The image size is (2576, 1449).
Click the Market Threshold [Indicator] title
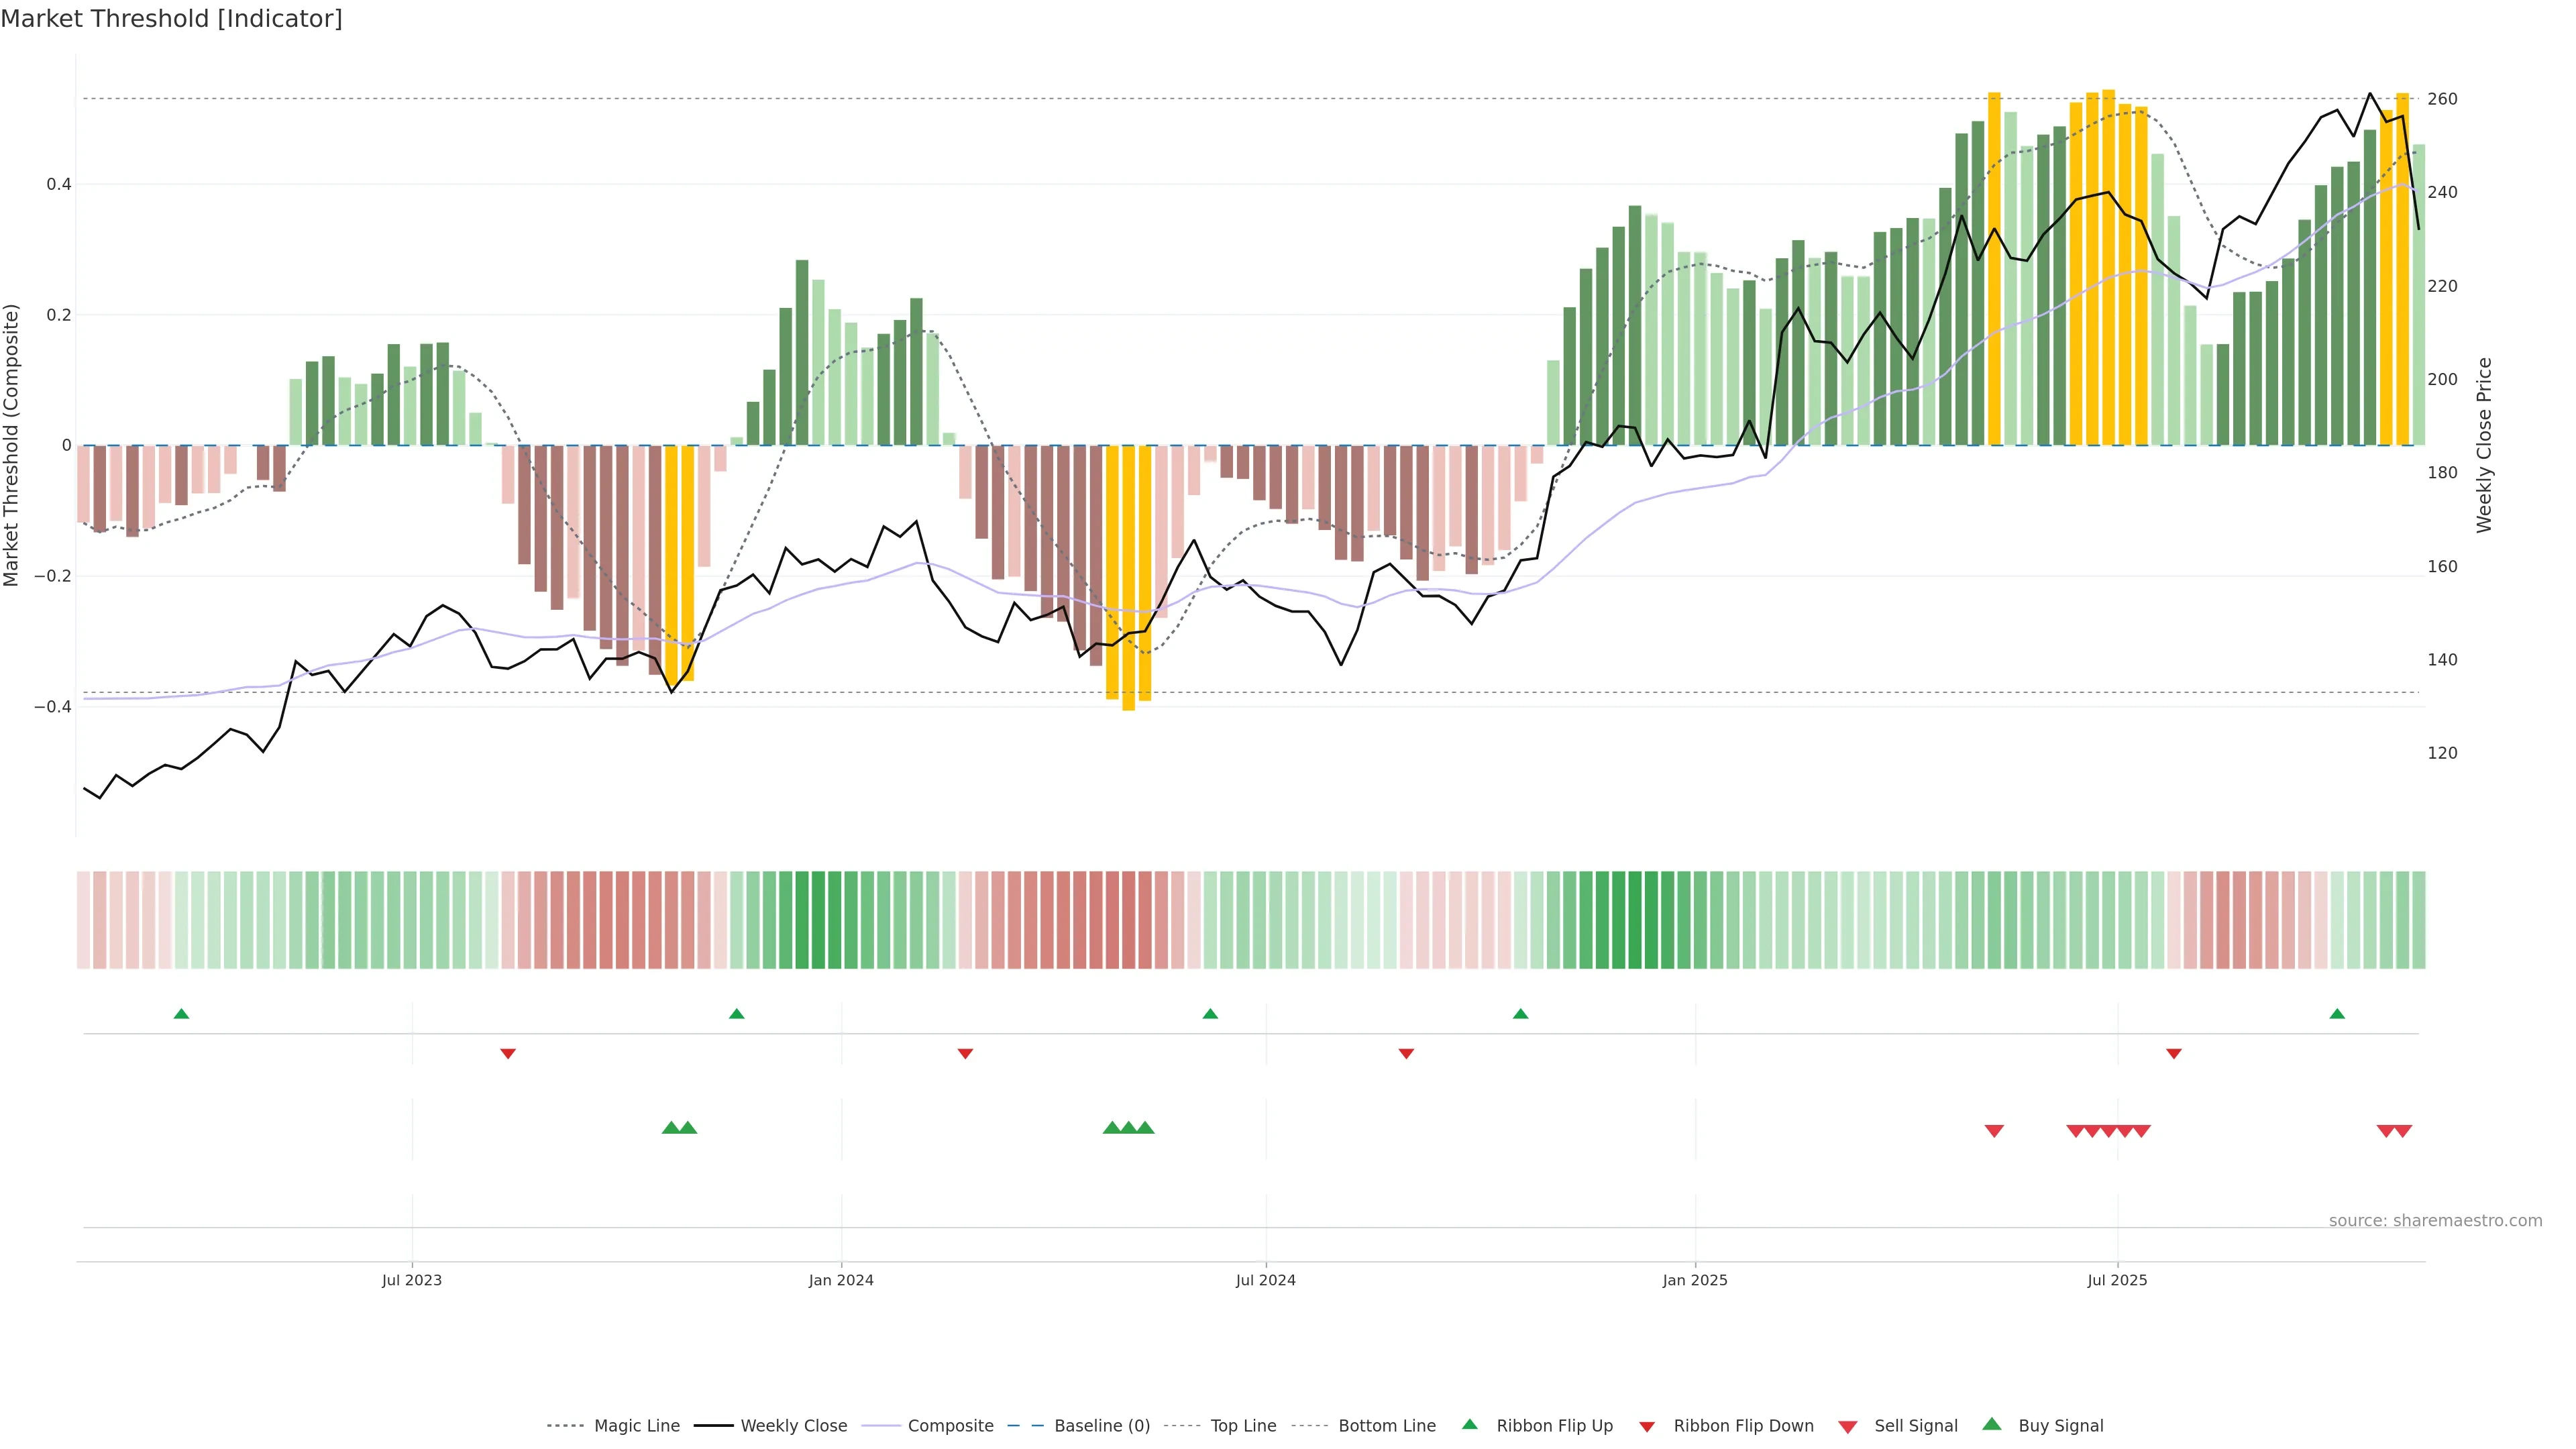click(x=171, y=19)
